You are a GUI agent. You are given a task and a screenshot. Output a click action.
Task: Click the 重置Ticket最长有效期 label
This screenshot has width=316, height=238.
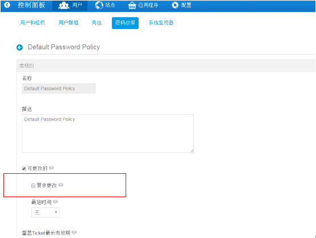pyautogui.click(x=46, y=233)
